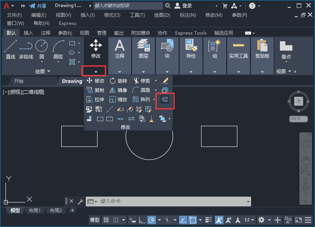Open the 格式(O) menu
315x227 pixels.
112,15
